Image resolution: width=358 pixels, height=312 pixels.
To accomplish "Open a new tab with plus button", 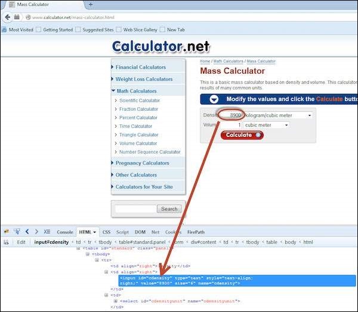I will (x=91, y=4).
